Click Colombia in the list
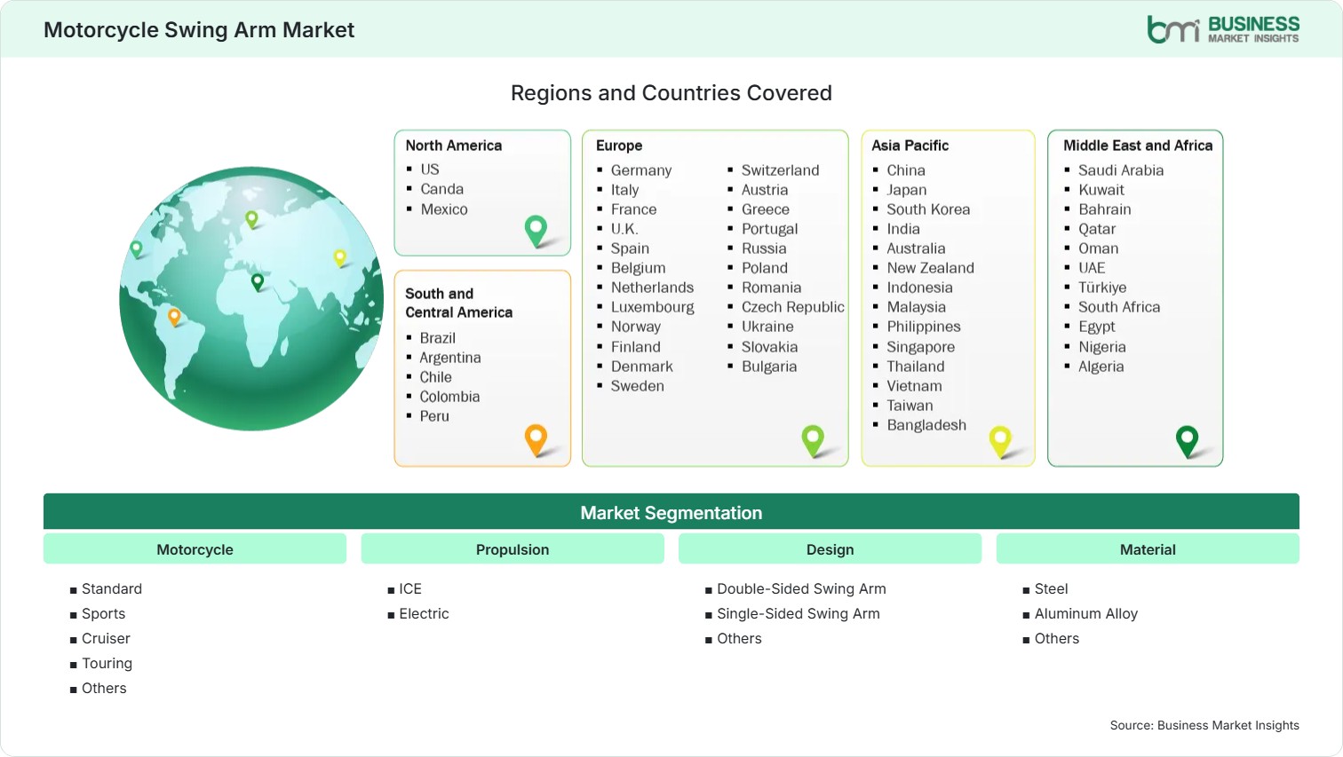The width and height of the screenshot is (1343, 757). click(449, 397)
